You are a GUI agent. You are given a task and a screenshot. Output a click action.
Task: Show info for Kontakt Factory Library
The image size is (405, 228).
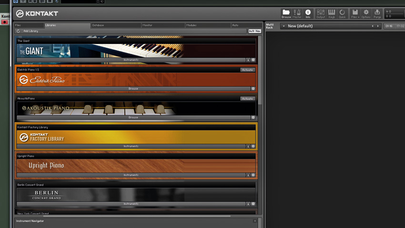248,146
